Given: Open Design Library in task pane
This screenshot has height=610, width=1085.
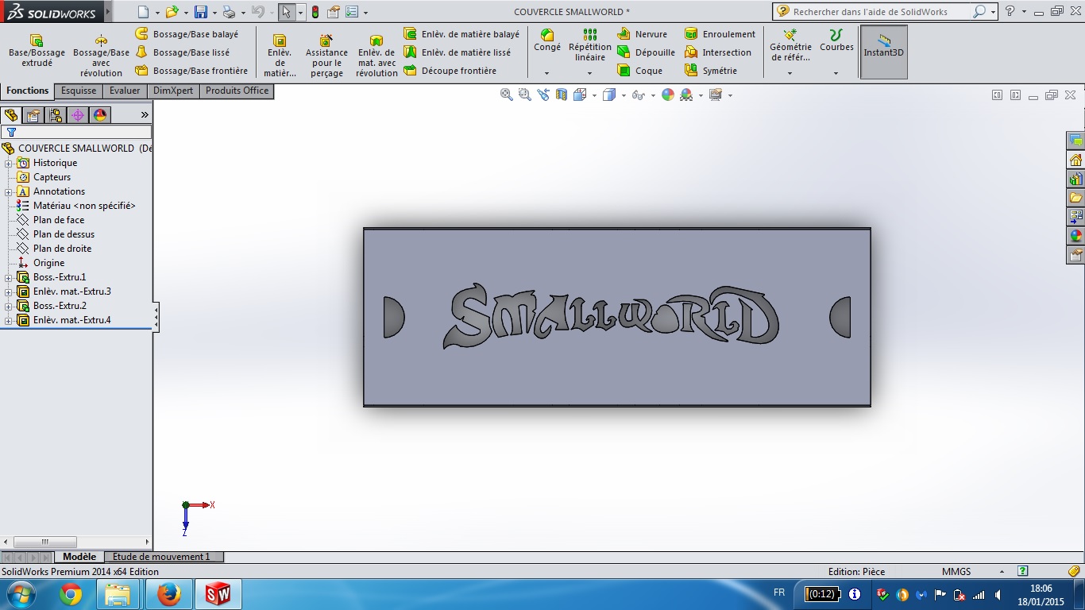Looking at the screenshot, I should pos(1075,179).
